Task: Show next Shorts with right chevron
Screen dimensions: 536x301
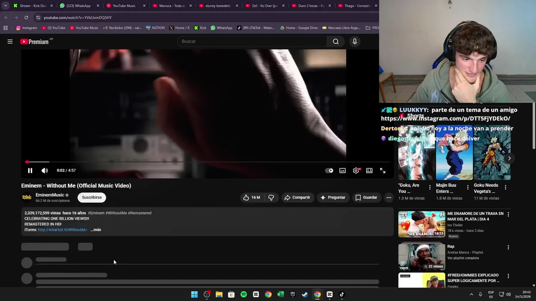Action: point(509,158)
